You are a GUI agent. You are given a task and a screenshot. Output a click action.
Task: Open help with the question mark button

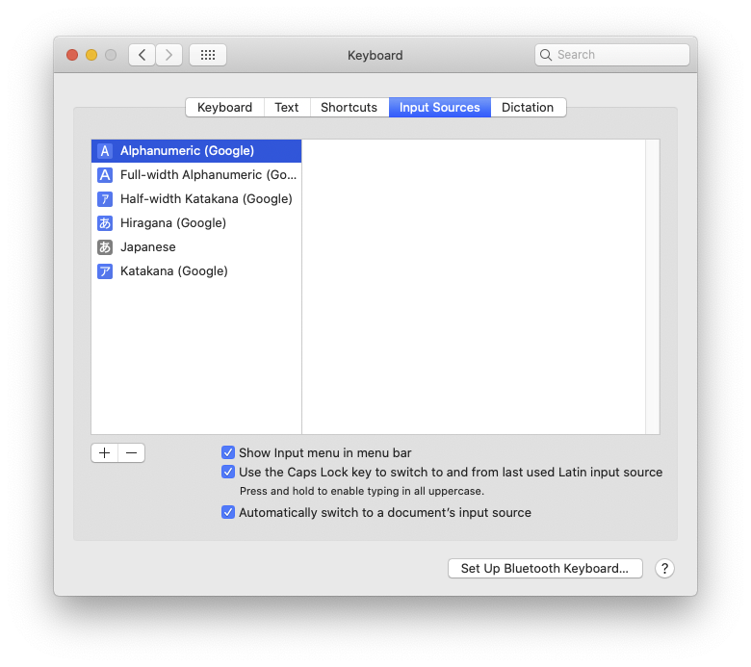664,569
